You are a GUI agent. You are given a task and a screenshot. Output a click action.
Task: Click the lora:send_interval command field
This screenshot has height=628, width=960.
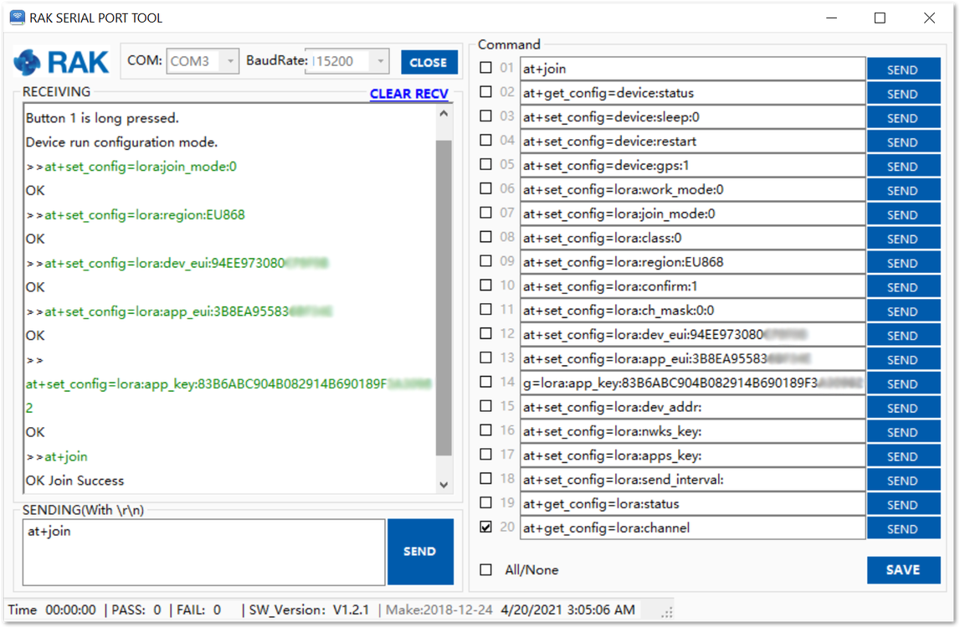(x=692, y=480)
